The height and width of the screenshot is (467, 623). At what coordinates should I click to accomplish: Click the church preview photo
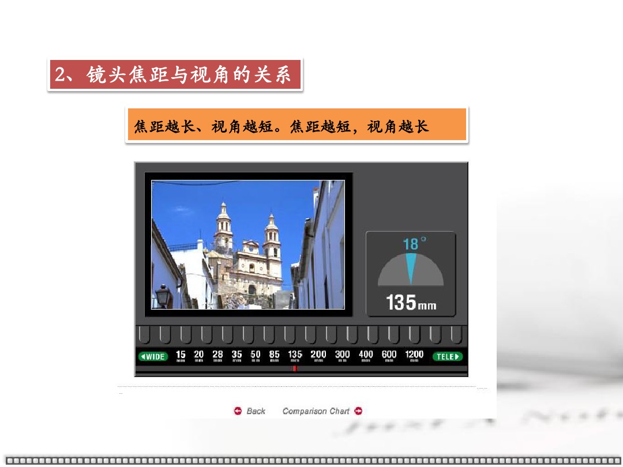(248, 245)
